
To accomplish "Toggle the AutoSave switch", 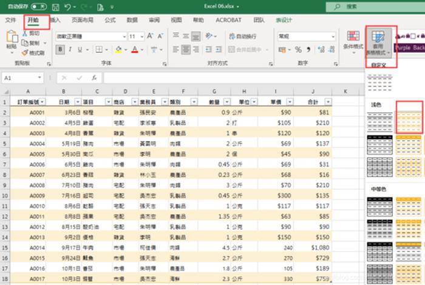I will [39, 7].
